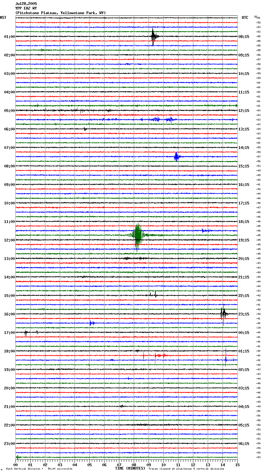Select the black spike on the 17:00 trace
Viewport: 262px width, 473px height.
pyautogui.click(x=26, y=332)
